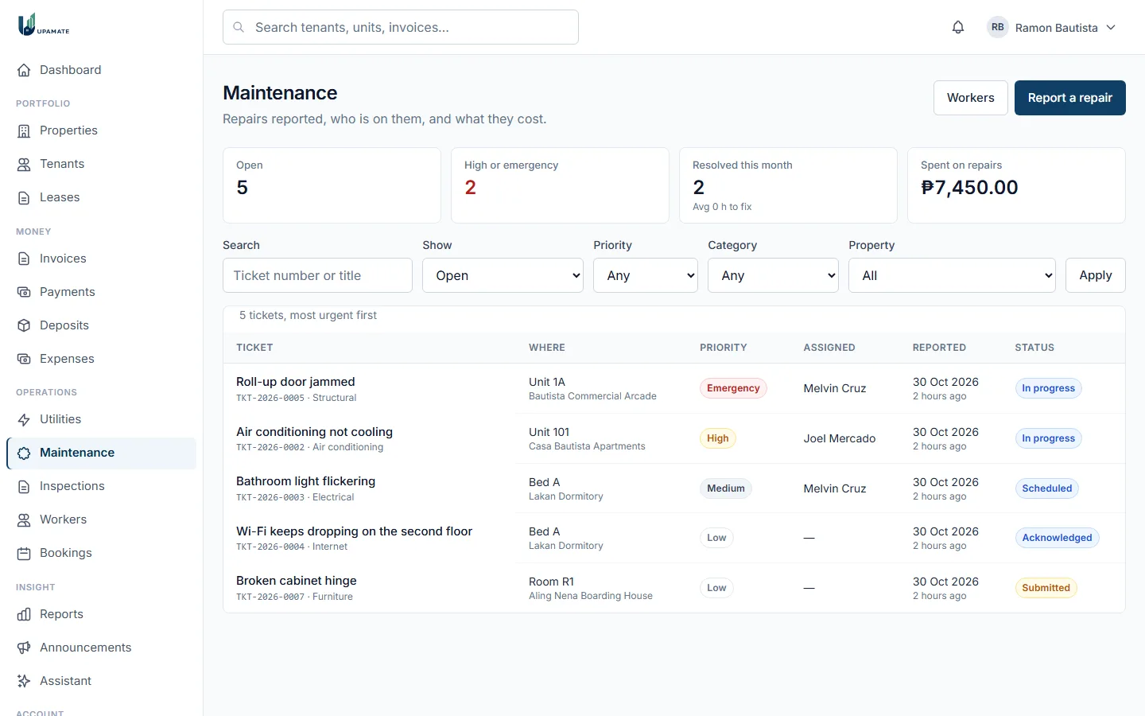Click the Announcements megaphone icon
1145x716 pixels.
tap(24, 648)
